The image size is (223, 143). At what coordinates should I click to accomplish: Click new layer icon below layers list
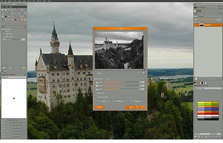click(x=196, y=79)
